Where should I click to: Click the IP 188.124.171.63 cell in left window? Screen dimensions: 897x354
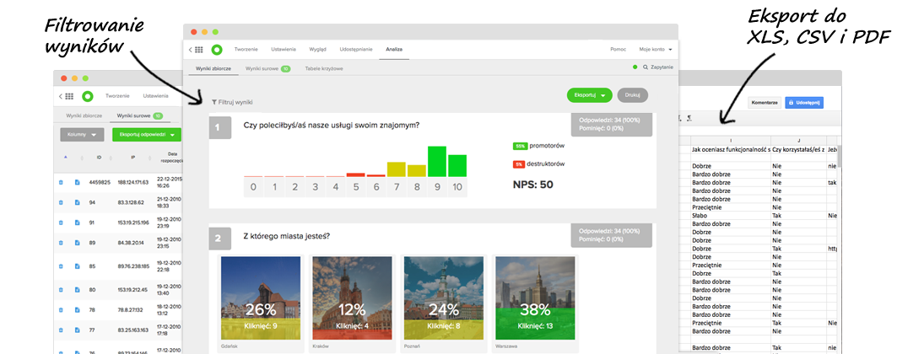(132, 182)
